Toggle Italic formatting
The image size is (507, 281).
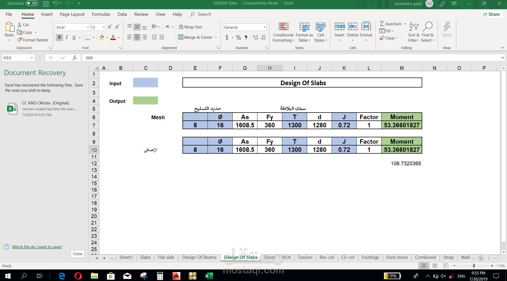point(67,37)
